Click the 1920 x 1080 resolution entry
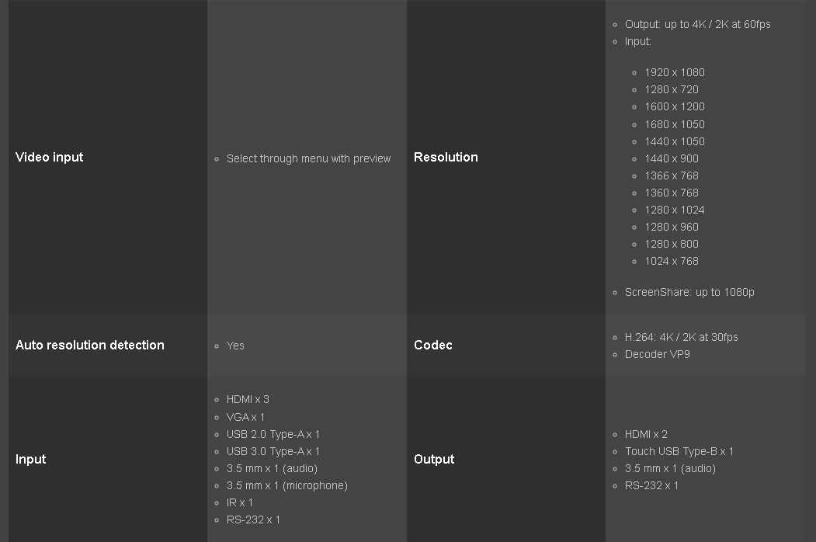 click(x=675, y=72)
